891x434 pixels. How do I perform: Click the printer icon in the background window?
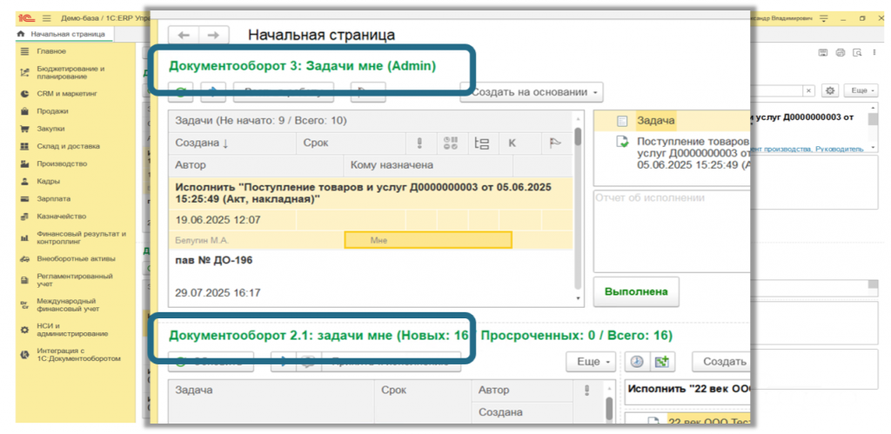coord(841,52)
